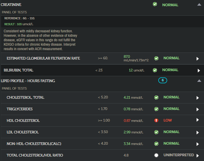Click the white circle icon for Cholesterol/HDL Ratio

point(156,155)
